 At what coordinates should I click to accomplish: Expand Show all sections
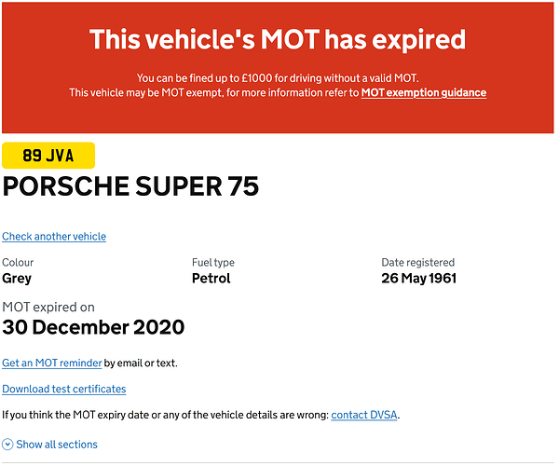click(57, 445)
